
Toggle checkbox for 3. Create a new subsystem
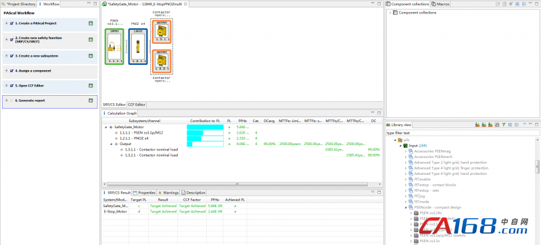pos(11,56)
